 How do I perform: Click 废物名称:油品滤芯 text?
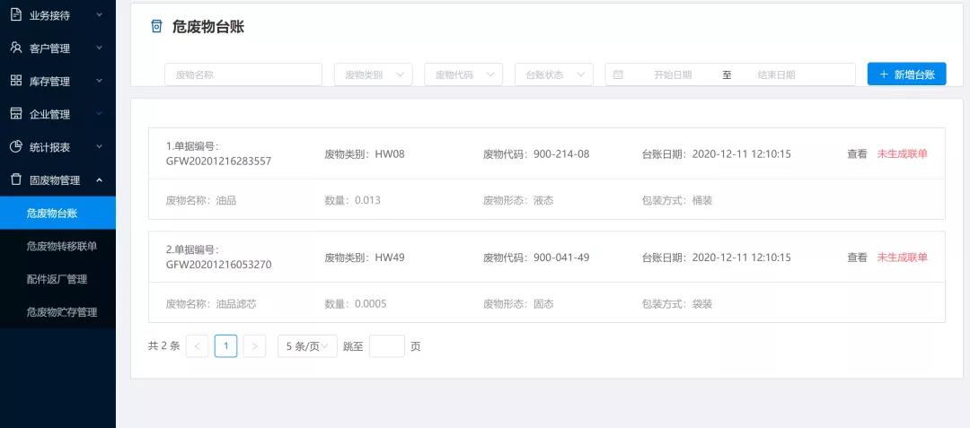pos(211,304)
